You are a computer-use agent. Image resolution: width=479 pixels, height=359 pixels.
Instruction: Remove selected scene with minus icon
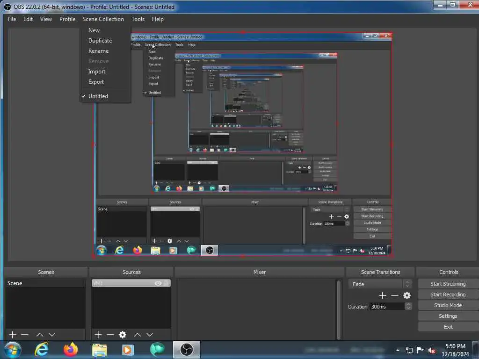coord(25,335)
